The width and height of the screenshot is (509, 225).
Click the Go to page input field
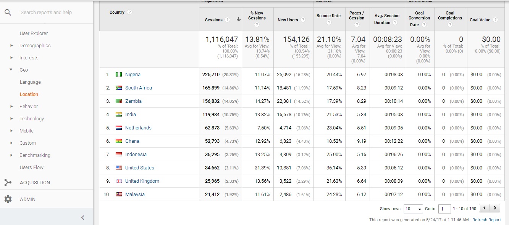click(x=444, y=209)
